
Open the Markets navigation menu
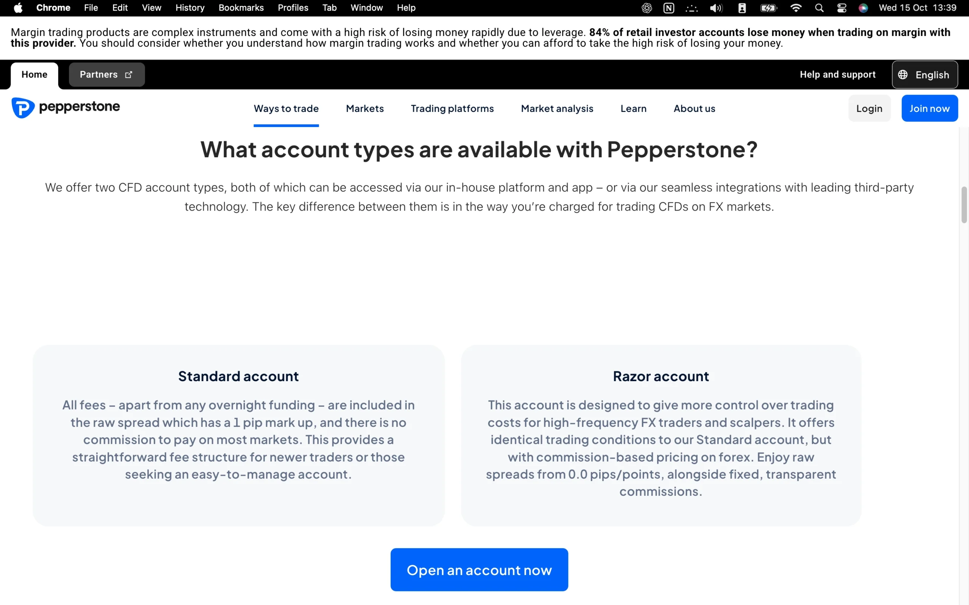coord(365,109)
